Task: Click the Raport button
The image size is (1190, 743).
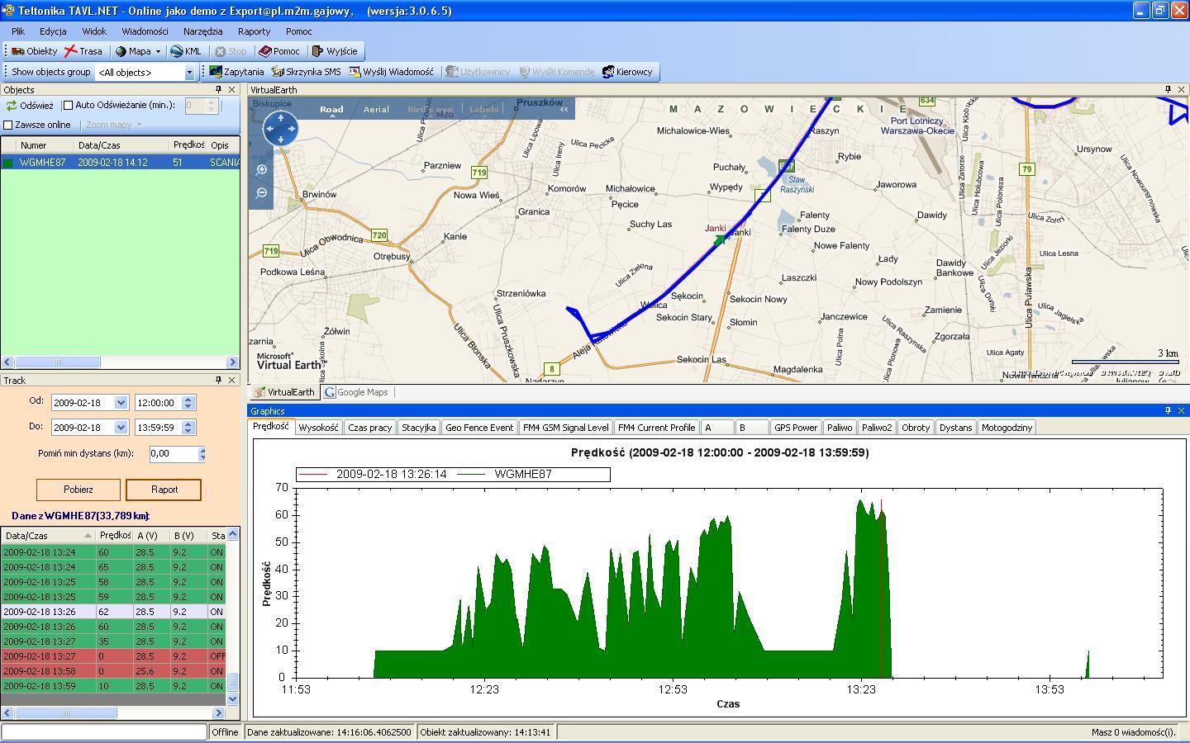Action: (164, 490)
